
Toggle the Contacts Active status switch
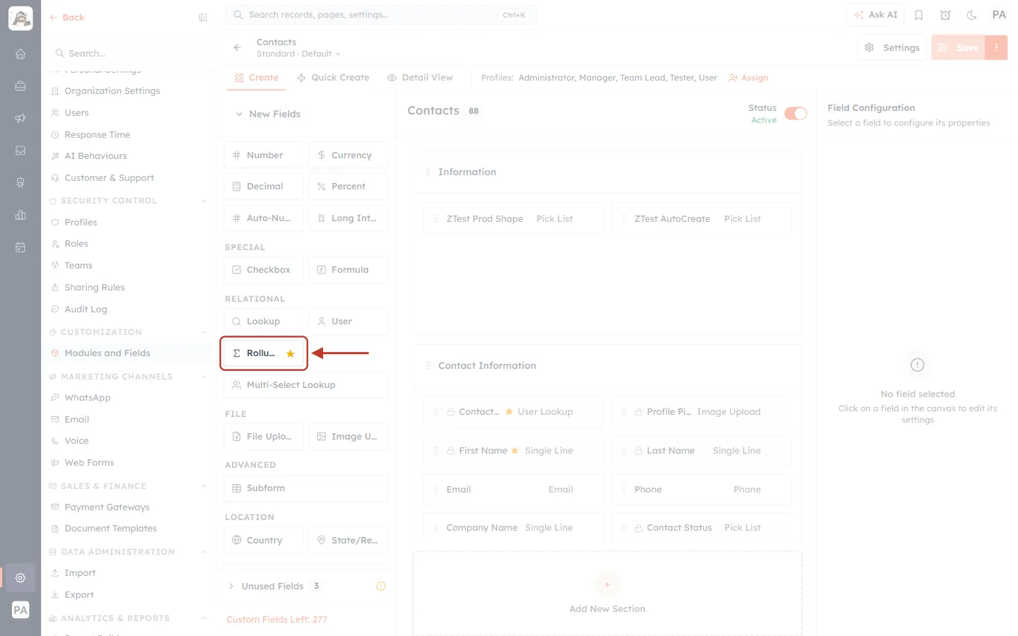pyautogui.click(x=795, y=114)
